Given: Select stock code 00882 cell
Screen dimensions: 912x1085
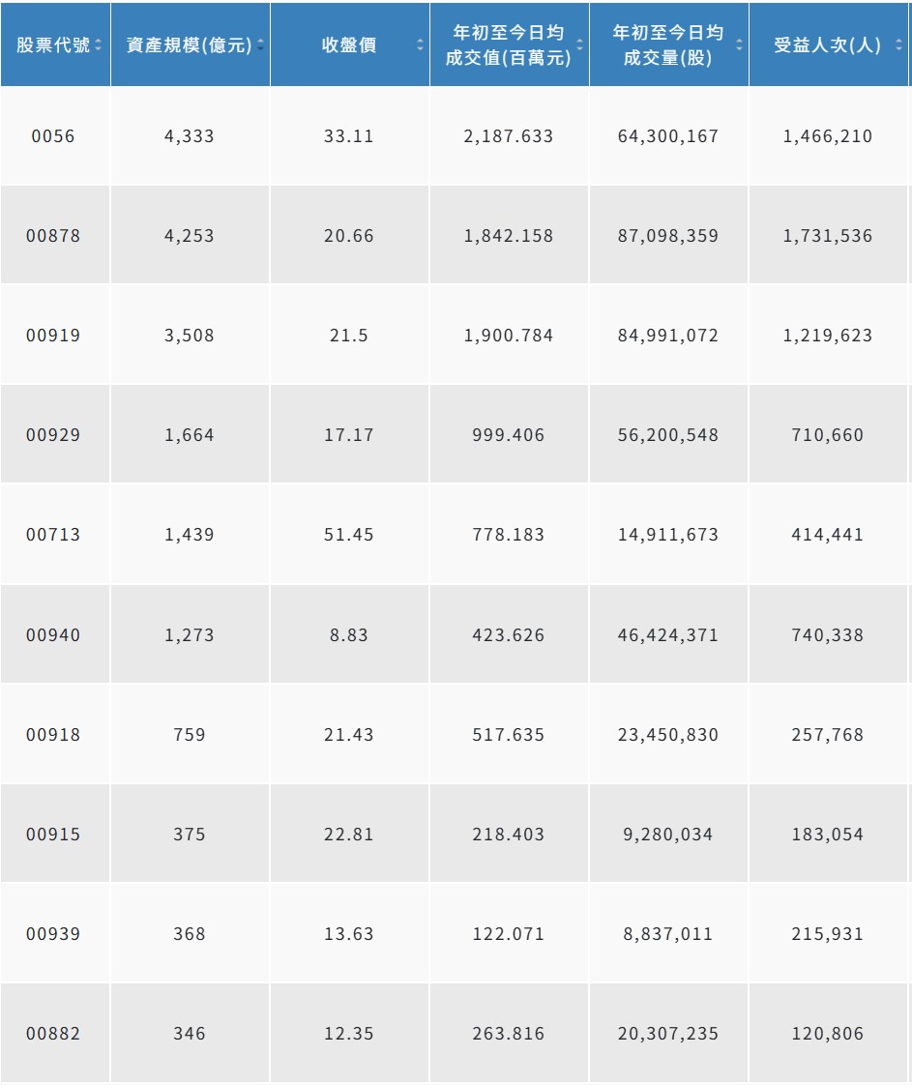Looking at the screenshot, I should (55, 1033).
